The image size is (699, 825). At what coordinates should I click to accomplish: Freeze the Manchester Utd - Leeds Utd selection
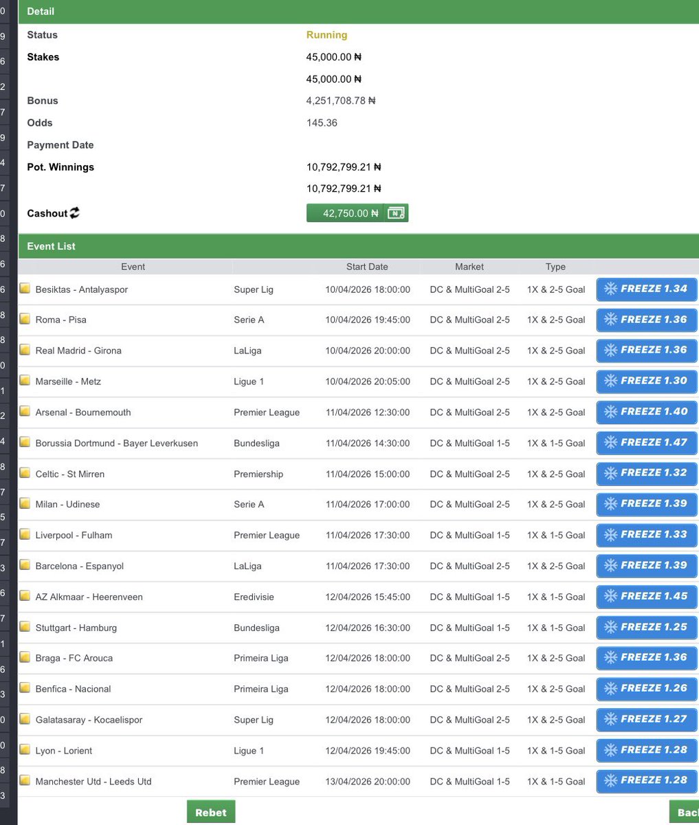[x=646, y=780]
